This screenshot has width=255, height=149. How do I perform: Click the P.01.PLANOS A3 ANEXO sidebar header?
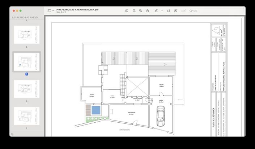pos(26,17)
